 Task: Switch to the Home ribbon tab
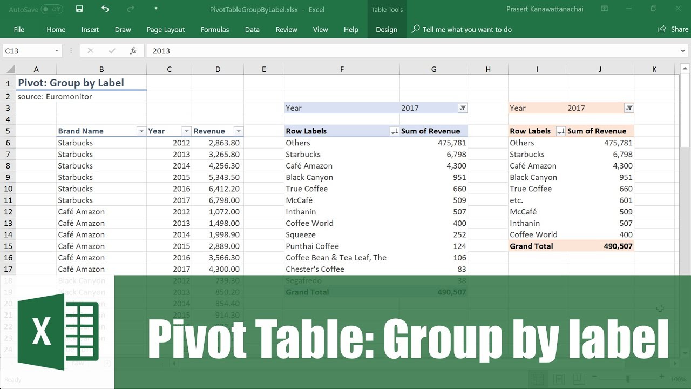pos(56,30)
